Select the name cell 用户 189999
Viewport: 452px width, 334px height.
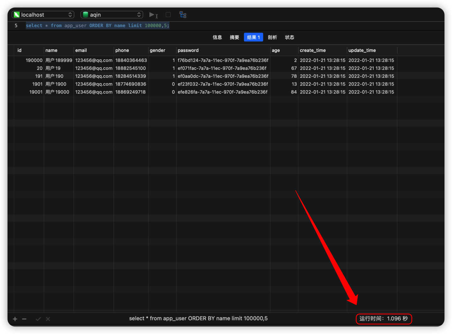pyautogui.click(x=59, y=60)
